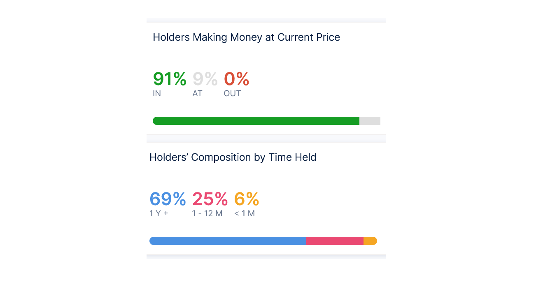Select the orange 6% value
The image size is (557, 289).
click(x=246, y=199)
